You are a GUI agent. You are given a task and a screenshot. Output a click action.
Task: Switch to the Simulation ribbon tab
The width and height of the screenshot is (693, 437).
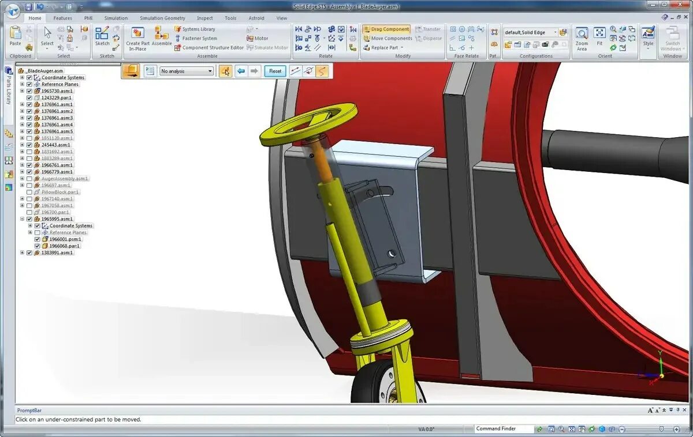click(x=116, y=17)
